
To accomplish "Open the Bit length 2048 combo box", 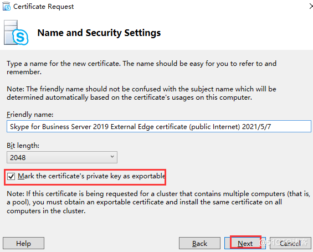I will (62, 157).
